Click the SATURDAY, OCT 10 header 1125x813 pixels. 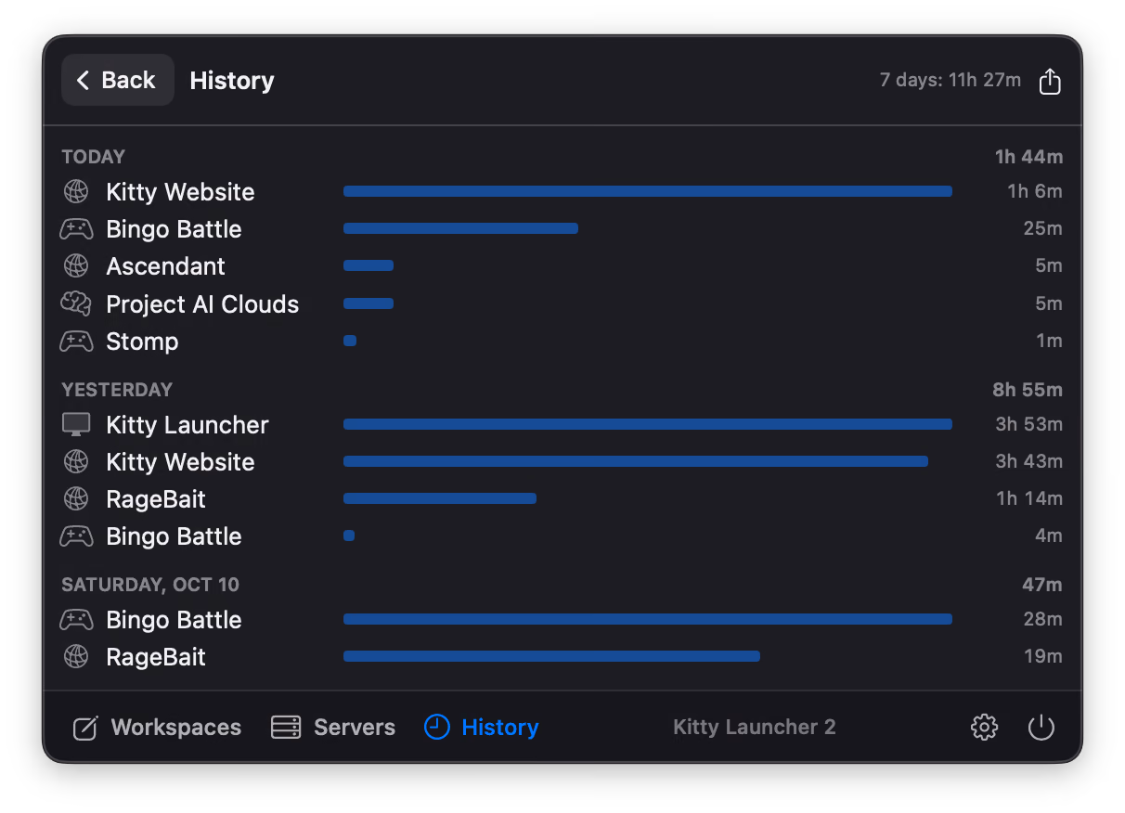[150, 585]
